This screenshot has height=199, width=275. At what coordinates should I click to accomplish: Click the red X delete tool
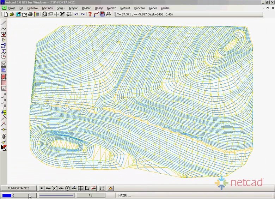pyautogui.click(x=4, y=124)
